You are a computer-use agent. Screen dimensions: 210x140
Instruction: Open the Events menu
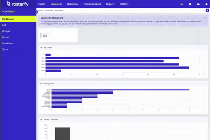coord(42,4)
